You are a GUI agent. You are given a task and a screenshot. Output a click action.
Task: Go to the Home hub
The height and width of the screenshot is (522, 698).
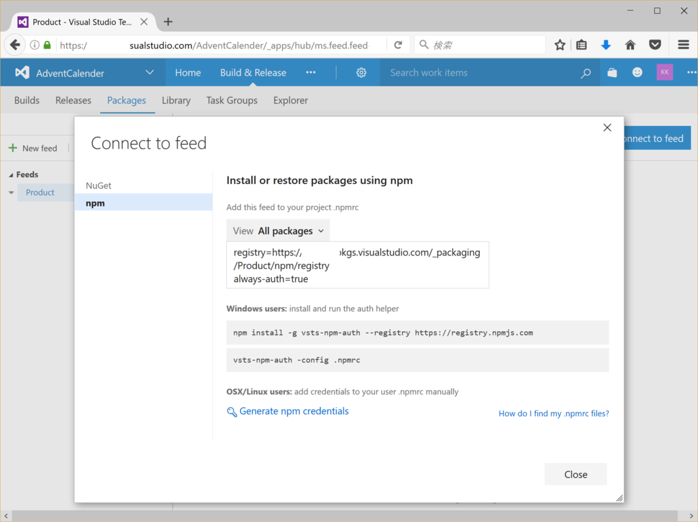(x=188, y=72)
